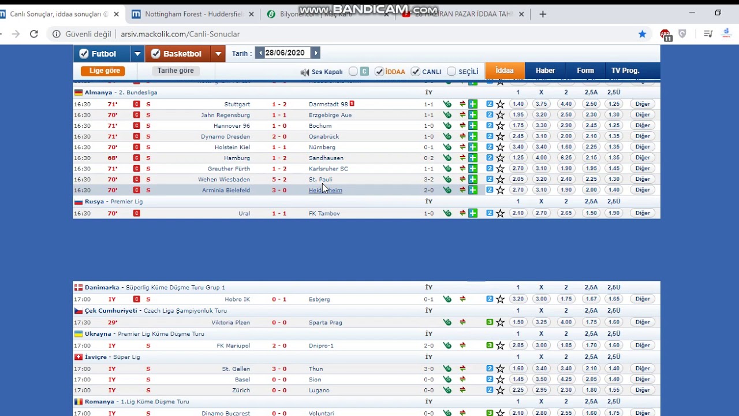The width and height of the screenshot is (739, 416).
Task: Sort matches with Tarihe göre button
Action: (x=176, y=71)
